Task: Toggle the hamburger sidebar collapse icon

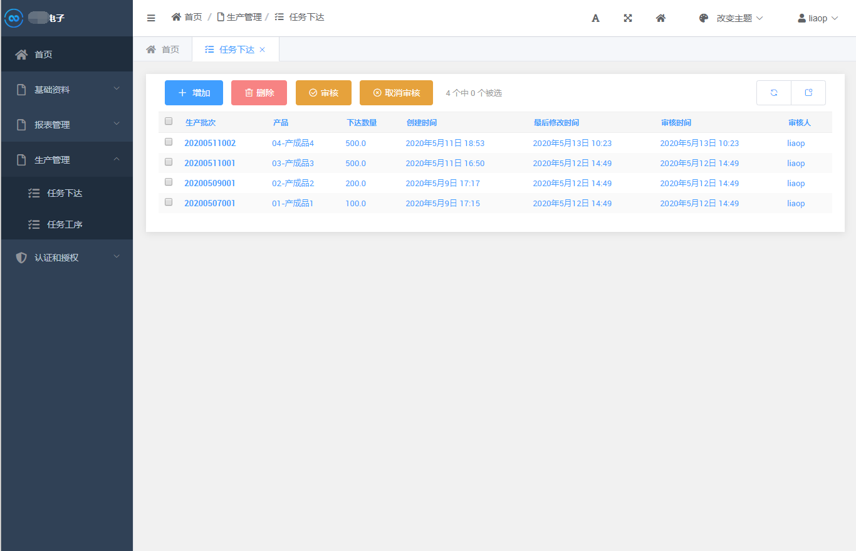Action: [x=151, y=18]
